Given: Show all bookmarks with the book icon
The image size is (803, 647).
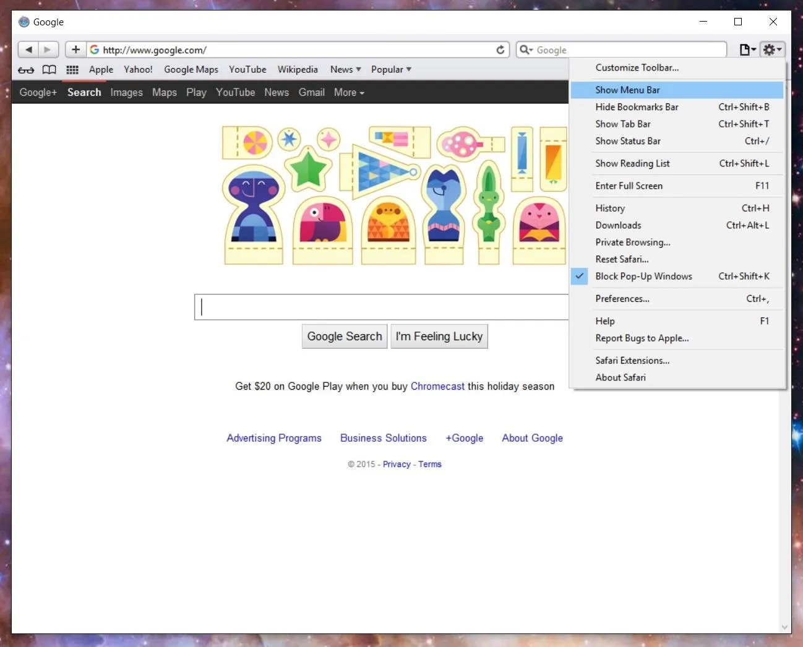Looking at the screenshot, I should [49, 70].
